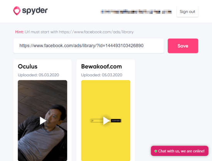Screen dimensions: 212x161
Task: Open the Oculus card title
Action: (x=28, y=66)
